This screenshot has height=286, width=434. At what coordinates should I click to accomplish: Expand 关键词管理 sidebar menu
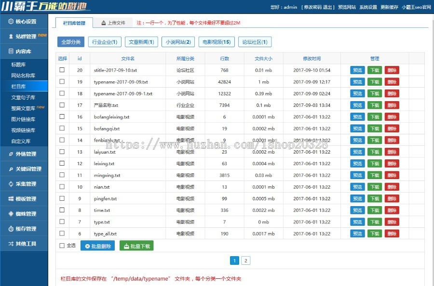pos(24,169)
